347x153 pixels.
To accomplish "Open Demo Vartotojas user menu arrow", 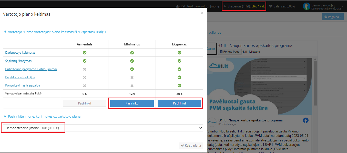I will coord(342,6).
